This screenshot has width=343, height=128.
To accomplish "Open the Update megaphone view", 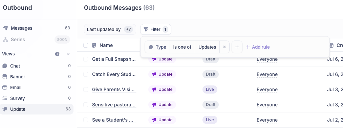I will (37, 109).
